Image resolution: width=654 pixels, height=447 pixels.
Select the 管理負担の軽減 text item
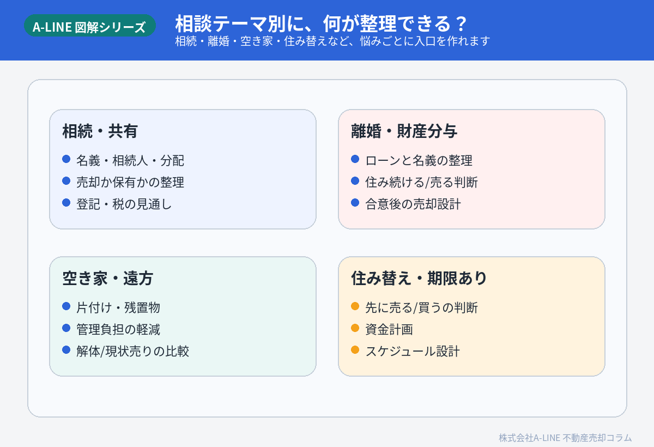[x=118, y=330]
